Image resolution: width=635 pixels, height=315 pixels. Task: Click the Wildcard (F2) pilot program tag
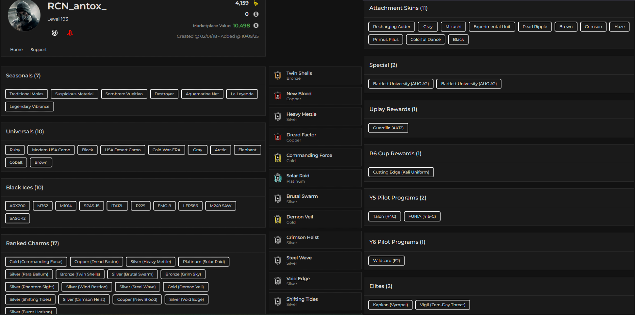pos(387,261)
